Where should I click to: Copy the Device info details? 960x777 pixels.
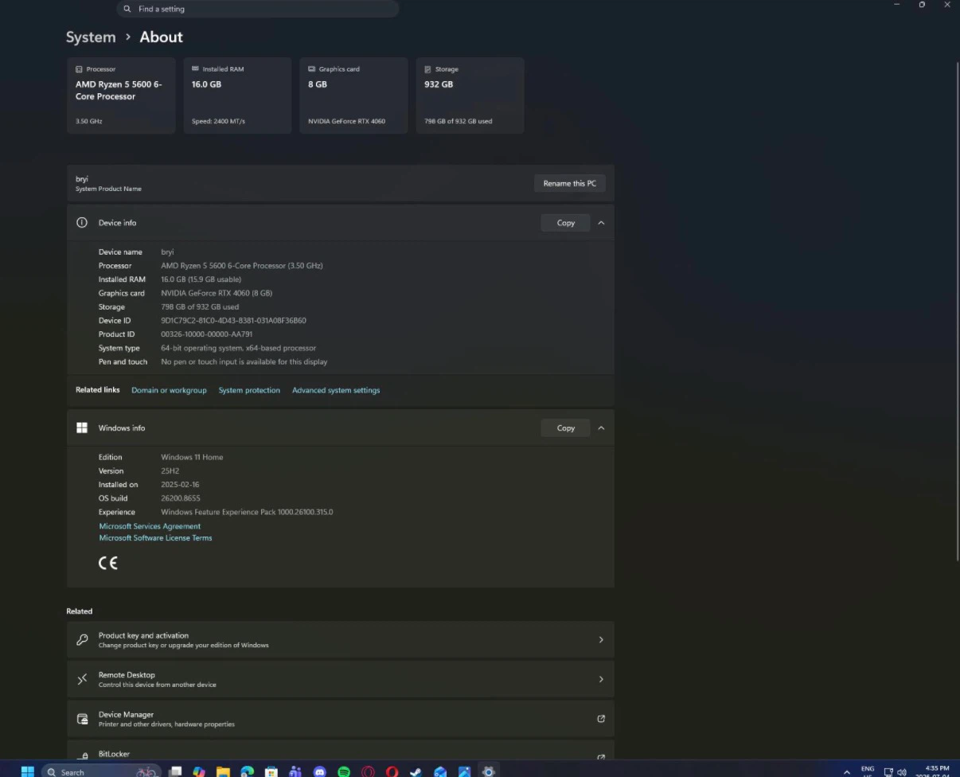[566, 223]
